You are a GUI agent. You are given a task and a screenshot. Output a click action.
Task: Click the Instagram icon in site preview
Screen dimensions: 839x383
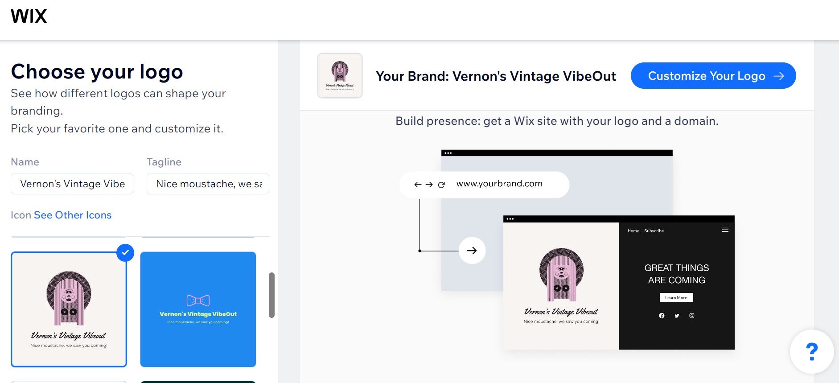[692, 316]
